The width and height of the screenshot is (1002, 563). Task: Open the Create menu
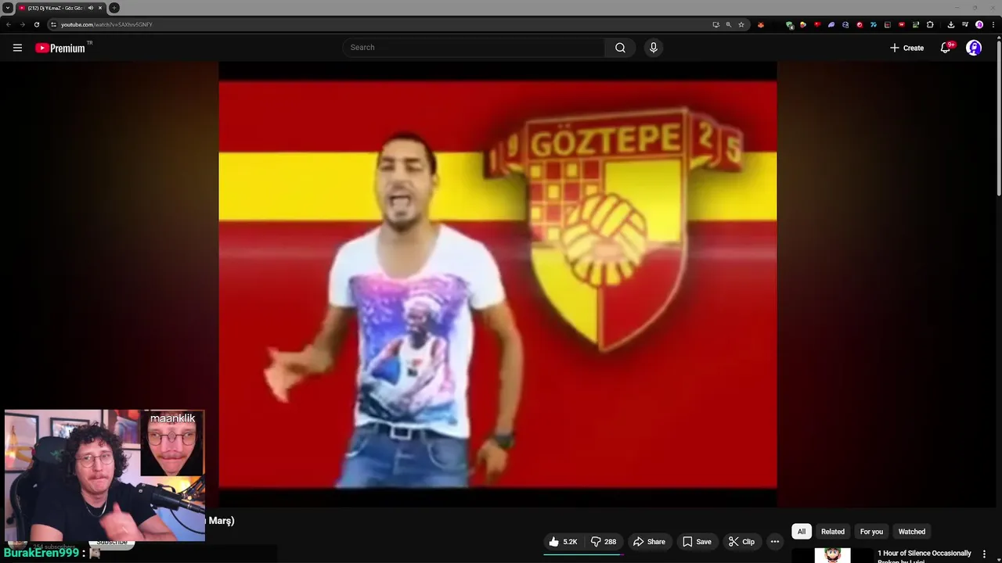point(906,48)
